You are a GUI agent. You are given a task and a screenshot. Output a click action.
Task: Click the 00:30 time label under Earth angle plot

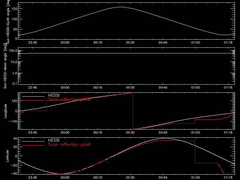point(130,43)
